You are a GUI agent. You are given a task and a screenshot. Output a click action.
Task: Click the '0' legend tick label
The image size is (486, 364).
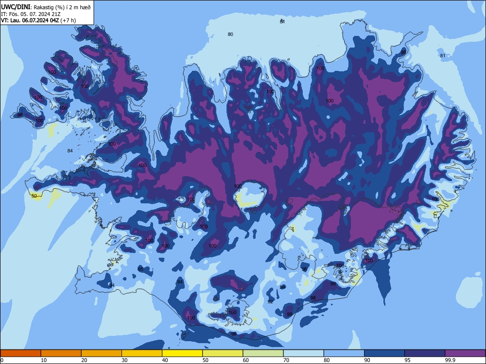pyautogui.click(x=2, y=360)
